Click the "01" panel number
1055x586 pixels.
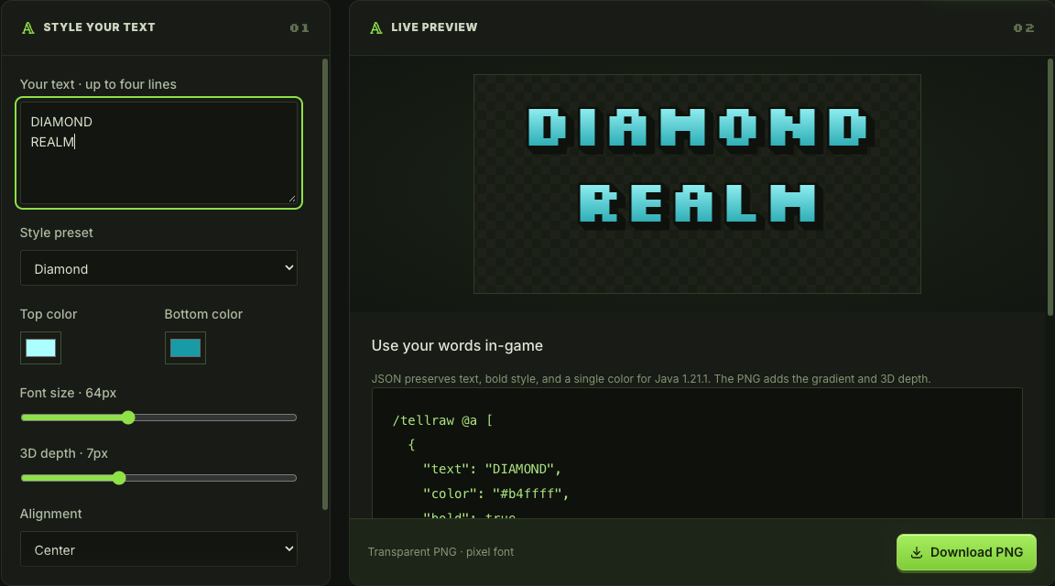pos(299,28)
